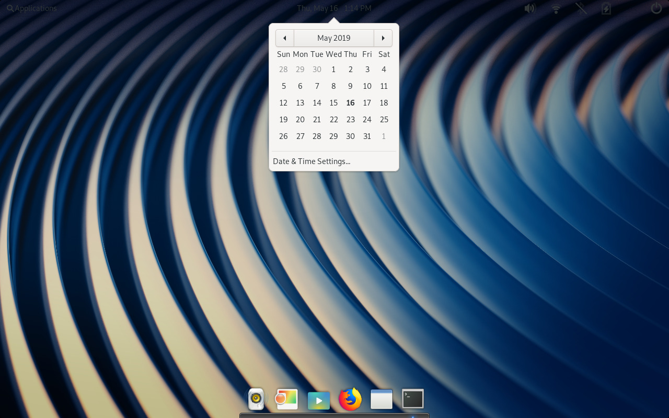The height and width of the screenshot is (418, 669).
Task: Open Date & Time Settings
Action: tap(312, 161)
